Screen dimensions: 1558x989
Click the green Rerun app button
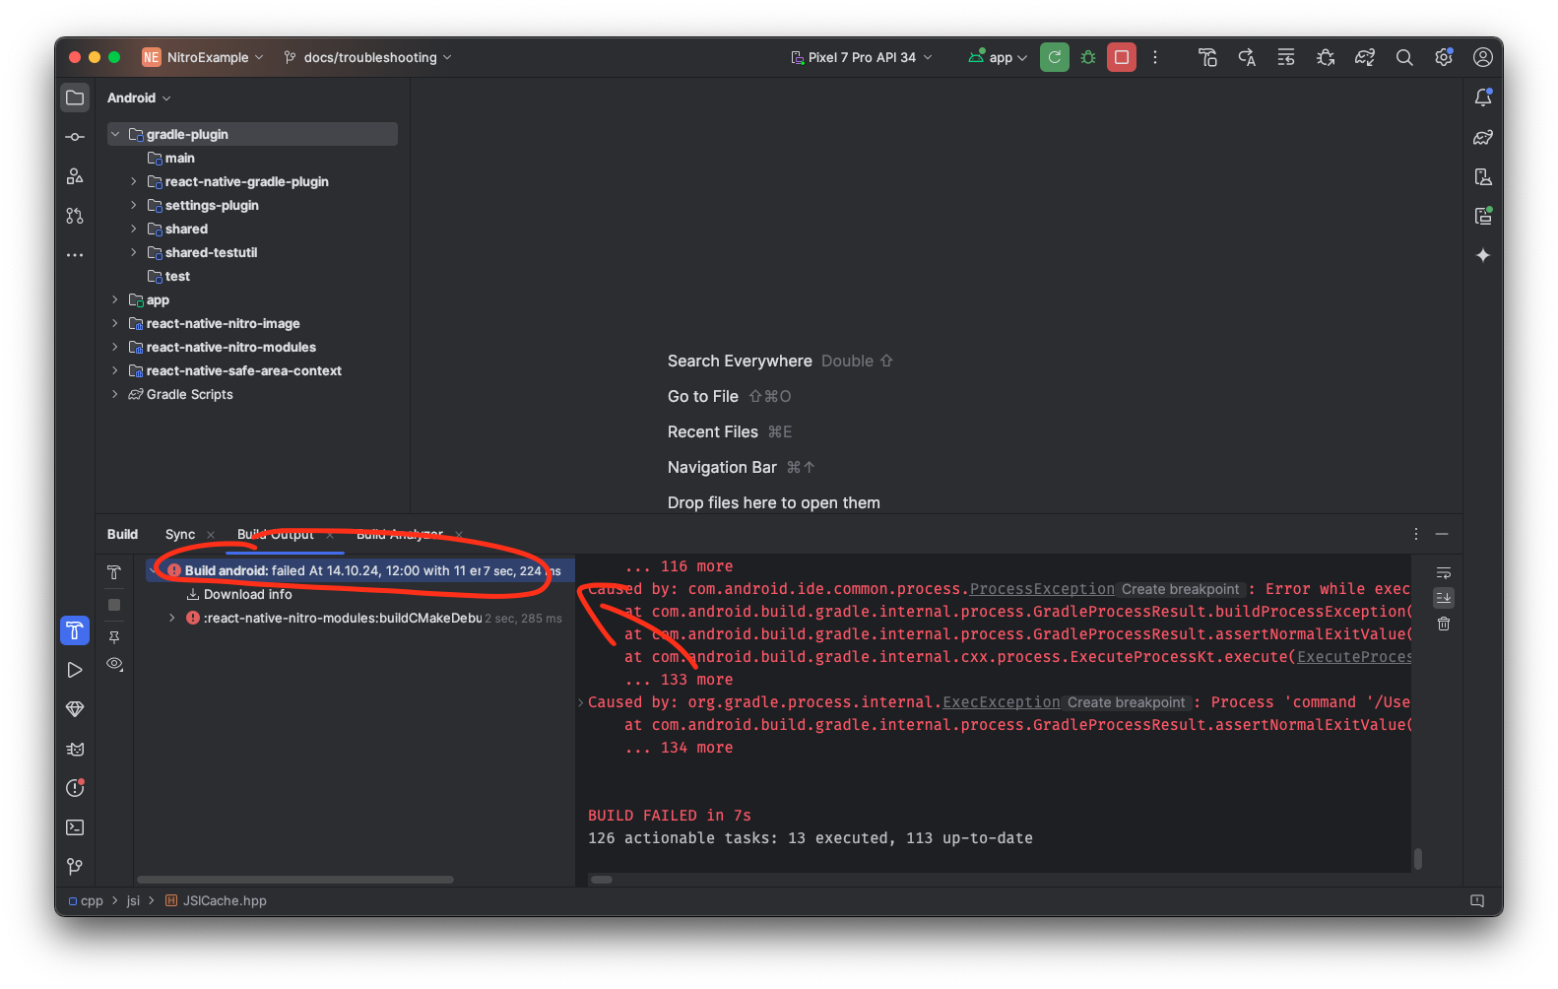pyautogui.click(x=1055, y=57)
